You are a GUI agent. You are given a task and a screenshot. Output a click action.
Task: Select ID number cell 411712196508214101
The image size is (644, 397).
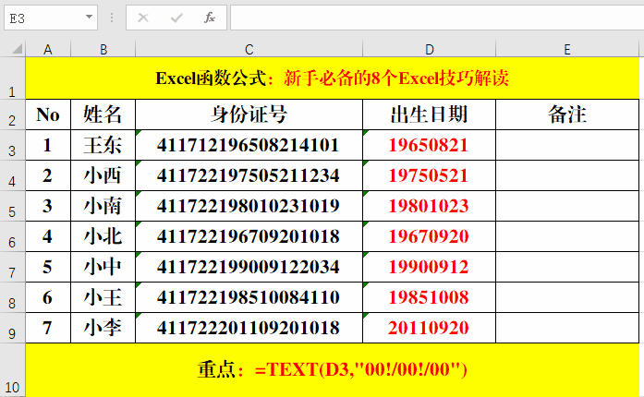249,145
